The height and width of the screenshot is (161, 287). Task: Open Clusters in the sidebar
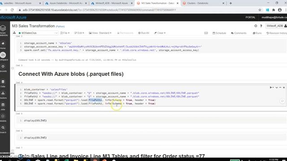coord(3,95)
